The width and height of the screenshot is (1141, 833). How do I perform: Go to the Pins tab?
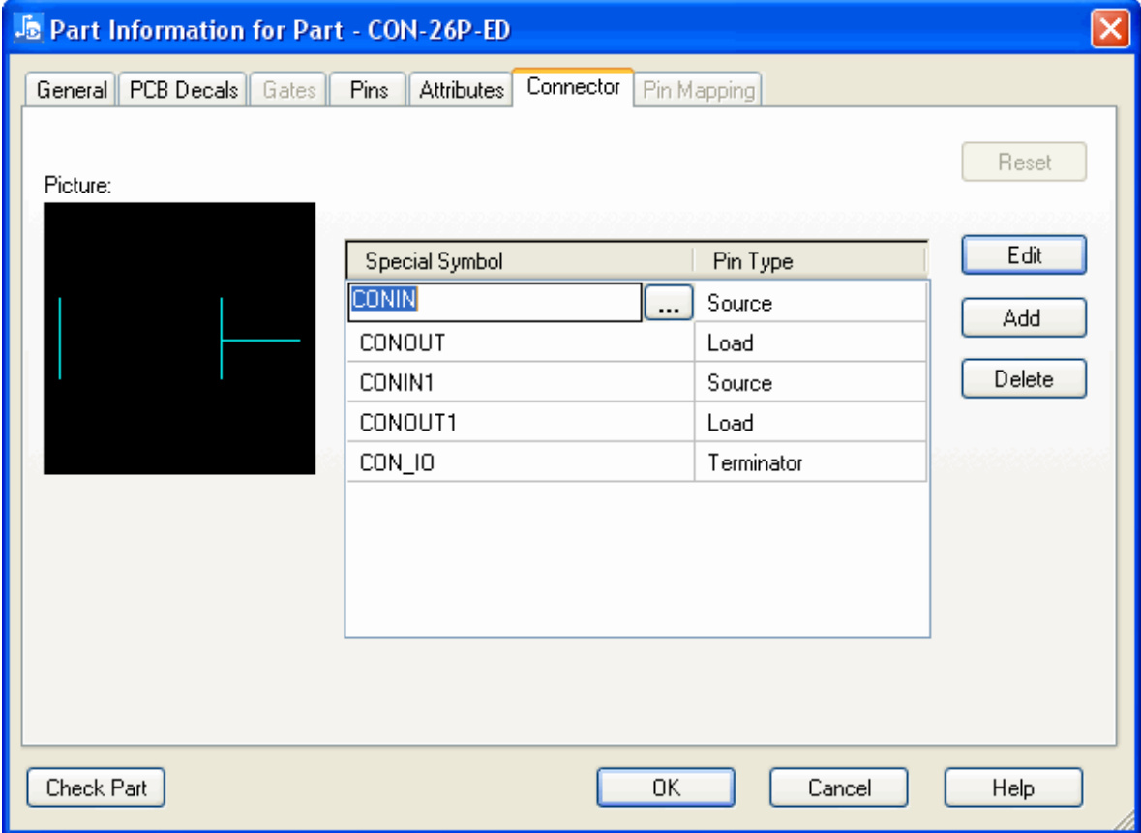369,91
